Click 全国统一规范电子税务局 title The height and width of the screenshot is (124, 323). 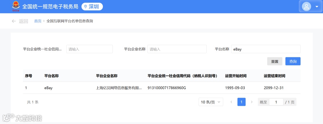[x=50, y=7]
